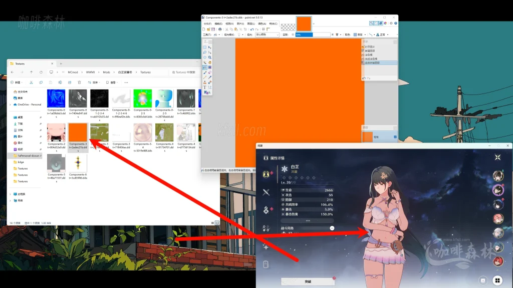Toggle the Tools window button in paint.net
Image resolution: width=513 pixels, height=288 pixels.
[x=371, y=23]
